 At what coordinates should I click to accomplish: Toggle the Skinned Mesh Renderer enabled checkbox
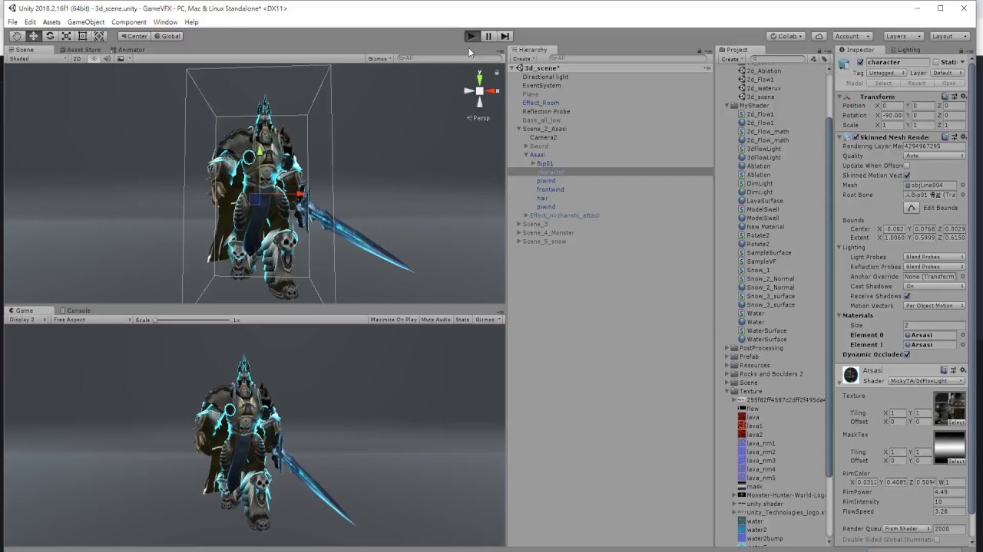(x=856, y=137)
